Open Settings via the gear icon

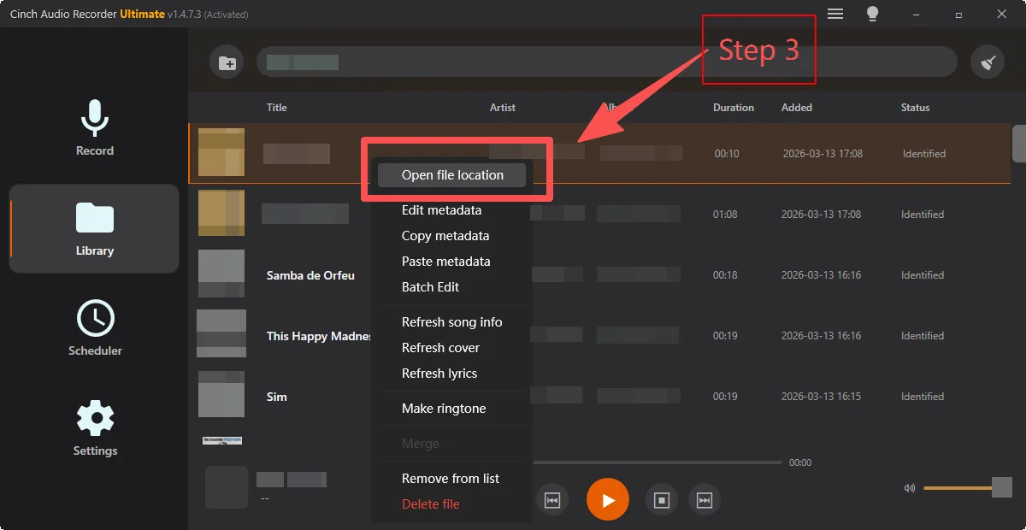tap(94, 427)
